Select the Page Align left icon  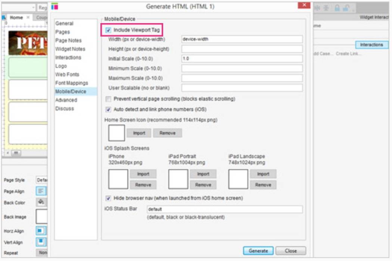(41, 191)
